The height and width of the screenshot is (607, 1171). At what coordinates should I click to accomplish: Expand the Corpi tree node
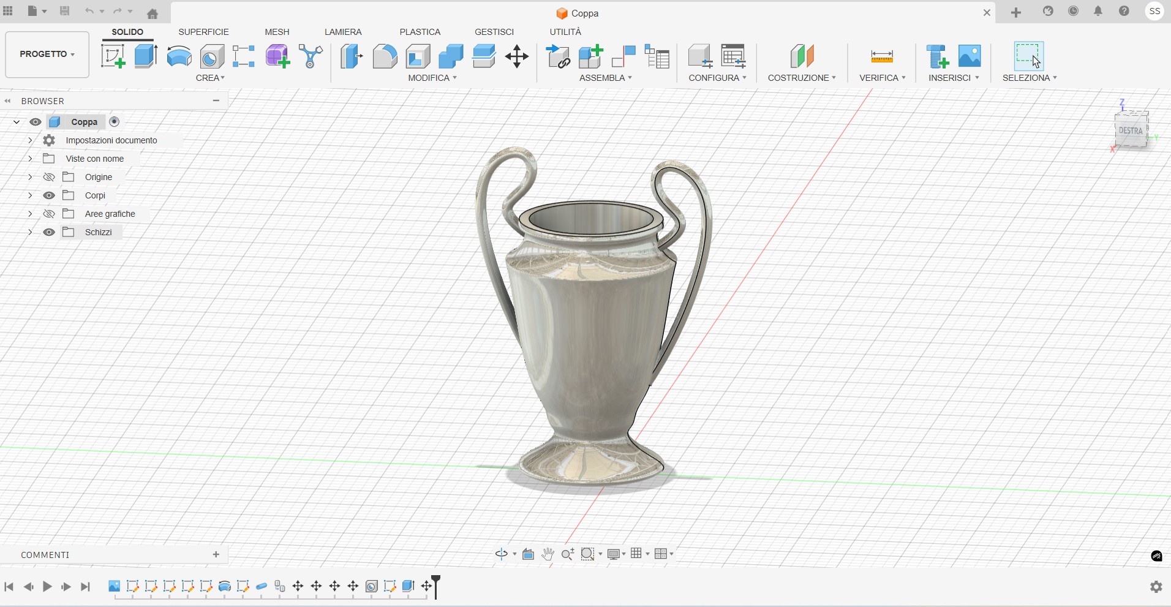click(x=30, y=195)
